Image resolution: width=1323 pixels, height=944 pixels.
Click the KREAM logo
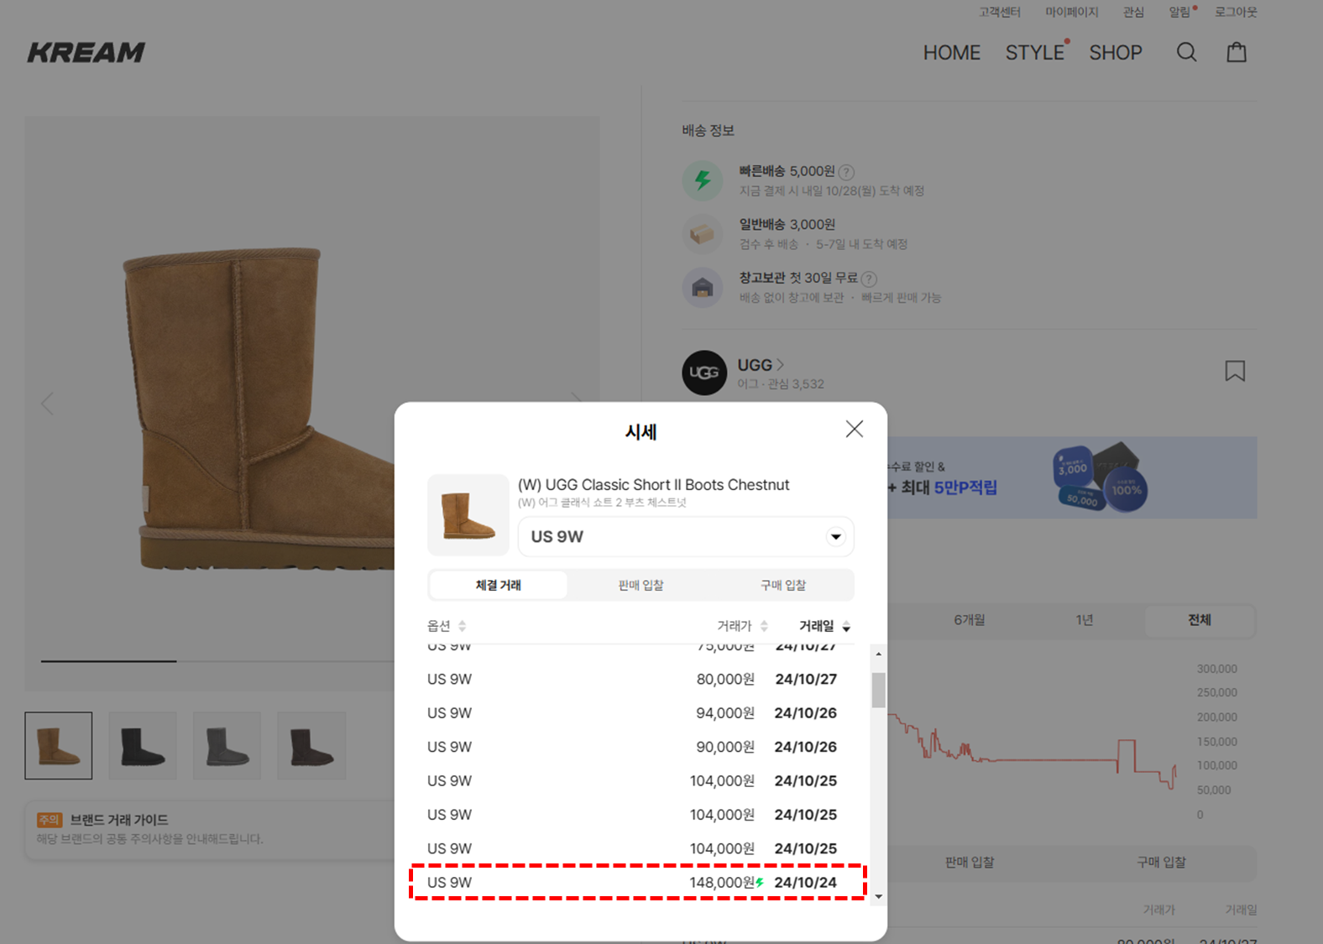click(86, 52)
